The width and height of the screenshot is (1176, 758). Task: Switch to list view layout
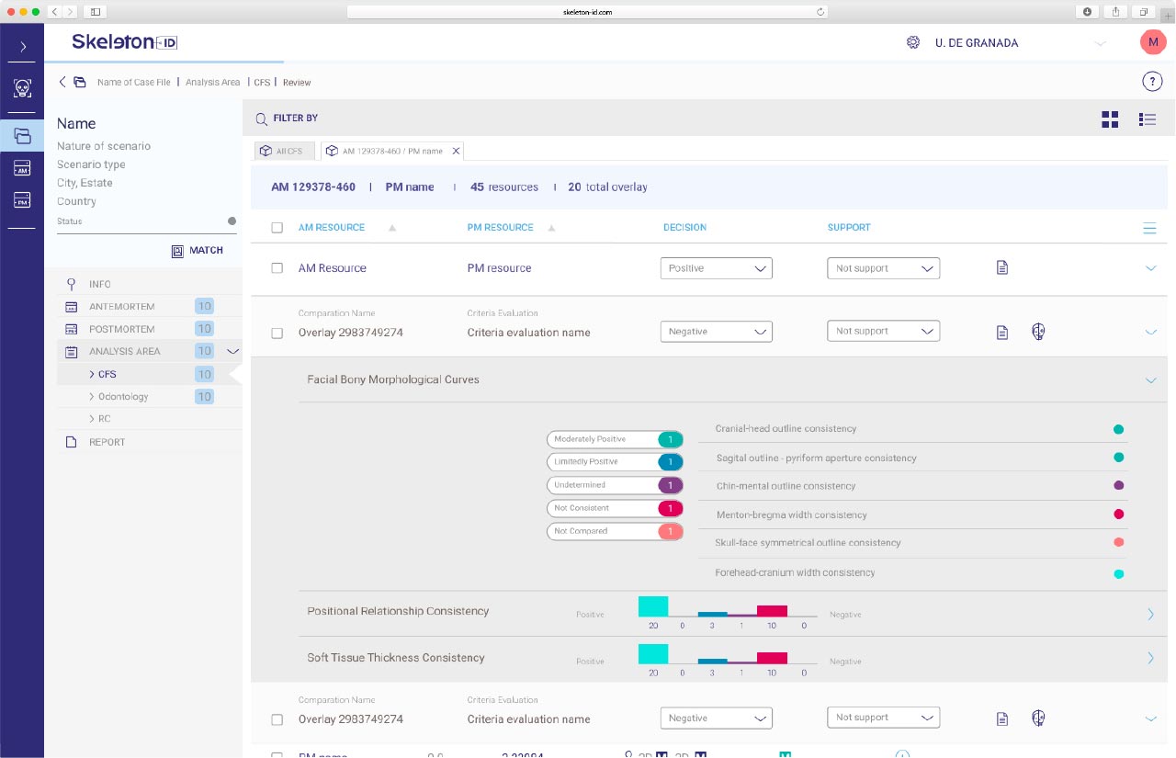click(1147, 119)
